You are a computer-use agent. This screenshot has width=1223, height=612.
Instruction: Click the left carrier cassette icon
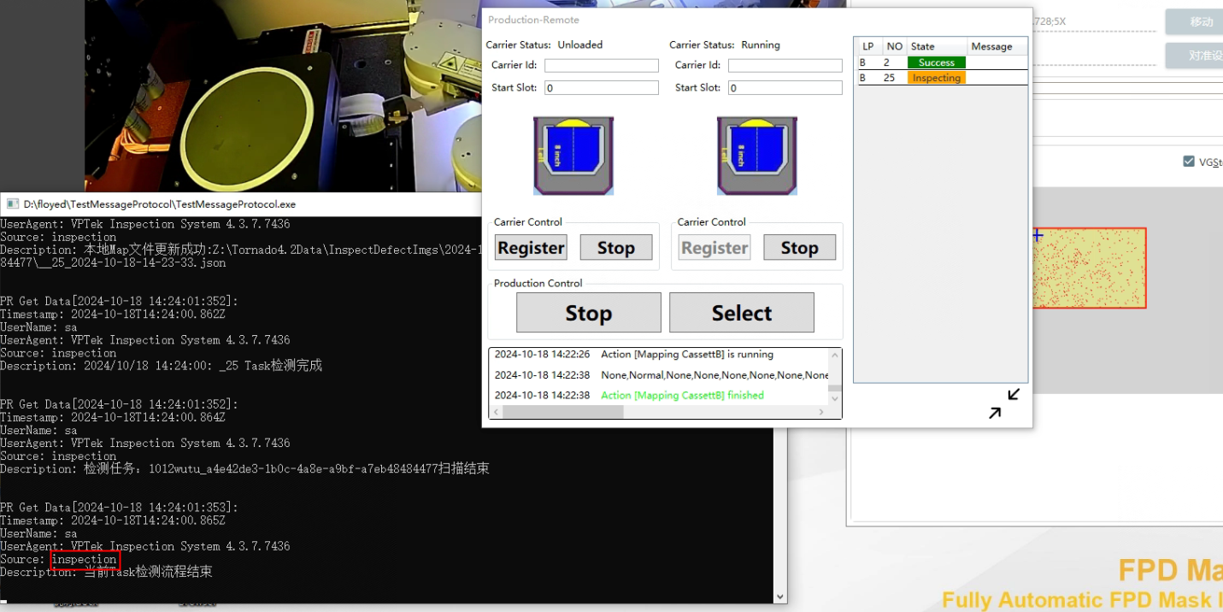(573, 156)
